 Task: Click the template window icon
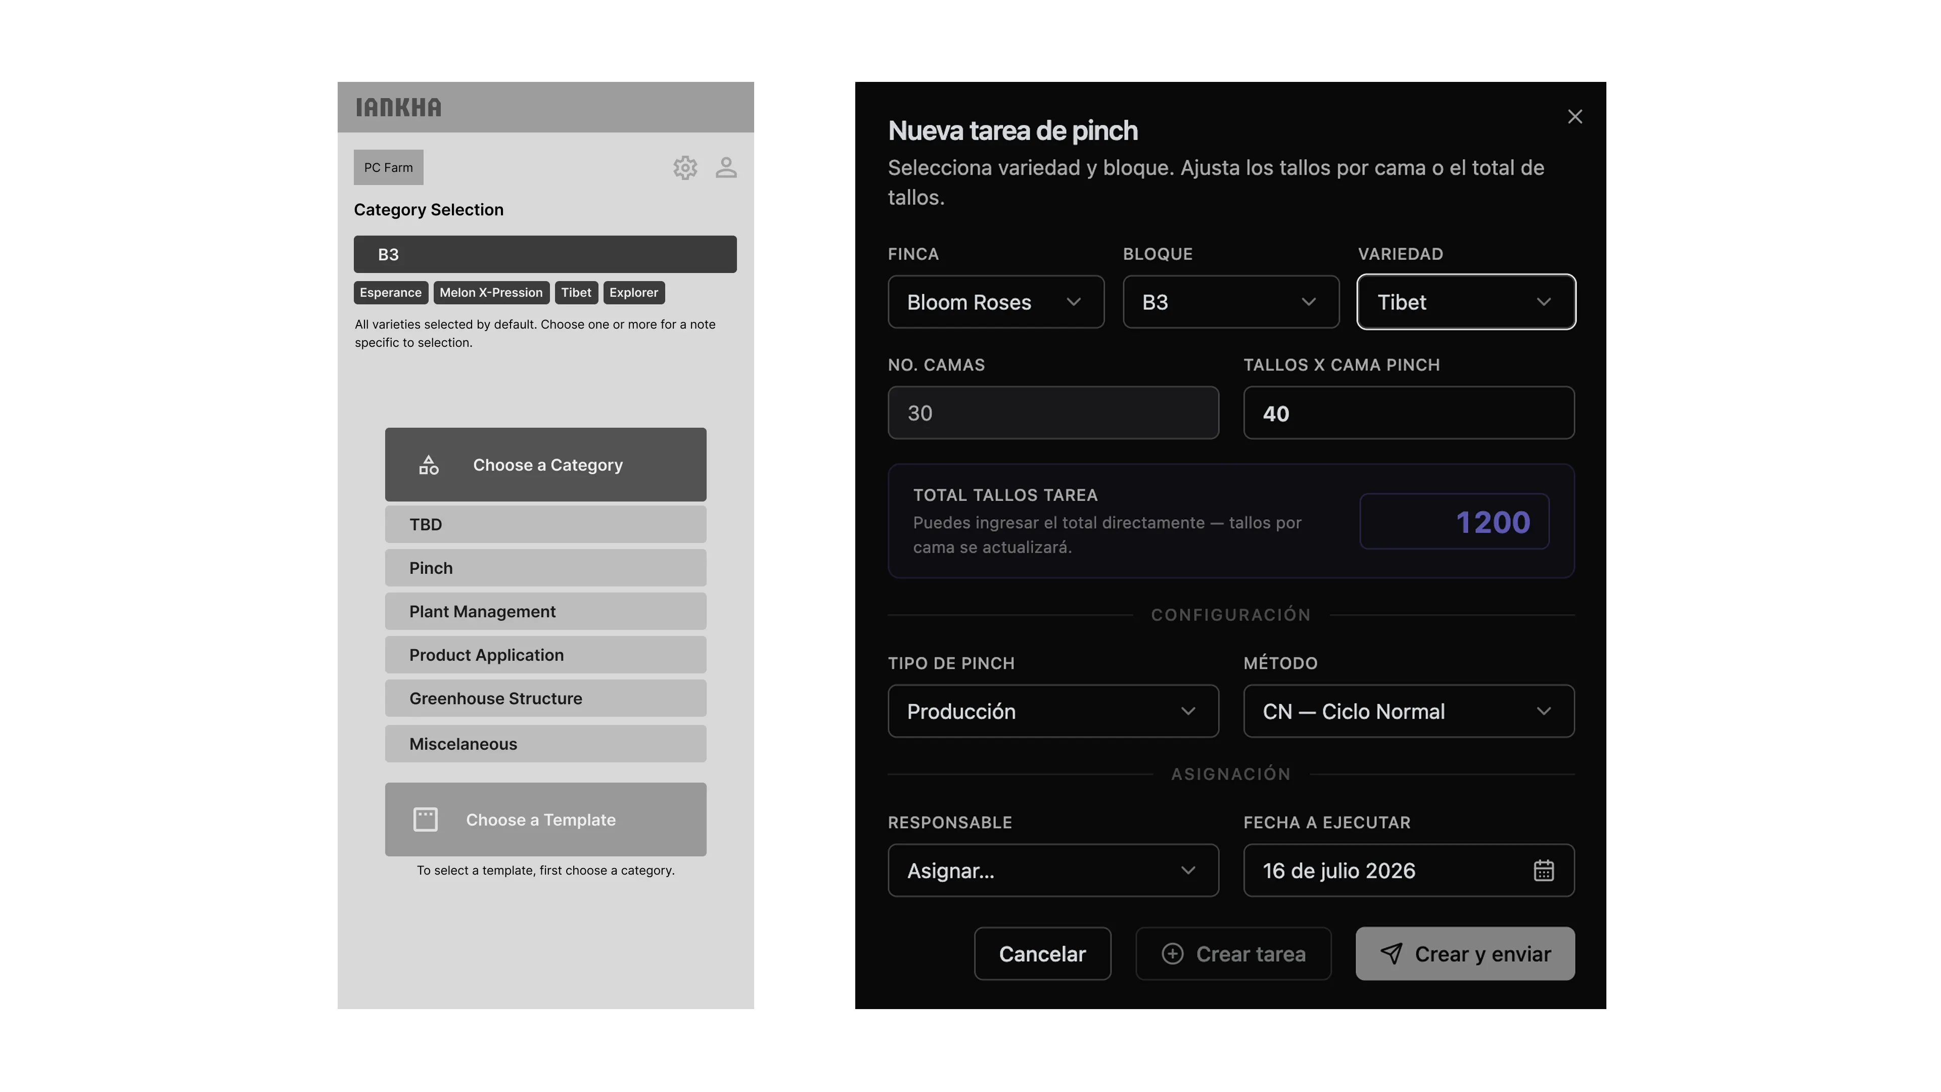tap(426, 819)
